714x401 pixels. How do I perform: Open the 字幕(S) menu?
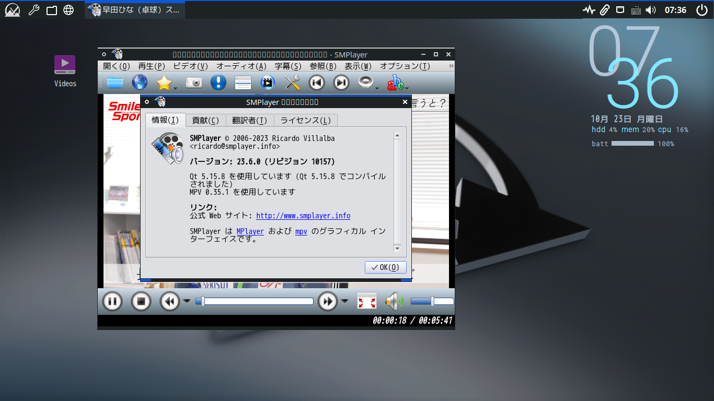point(288,66)
